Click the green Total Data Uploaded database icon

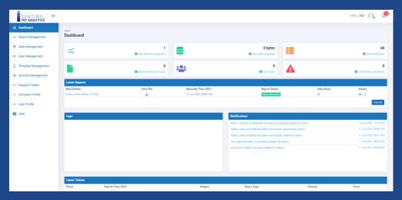pos(180,50)
